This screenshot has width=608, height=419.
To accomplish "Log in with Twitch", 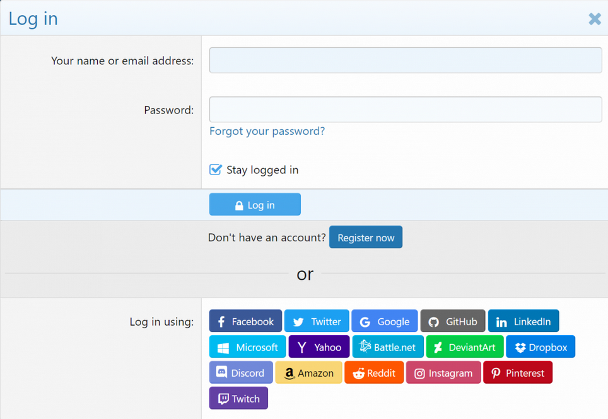I will tap(238, 399).
